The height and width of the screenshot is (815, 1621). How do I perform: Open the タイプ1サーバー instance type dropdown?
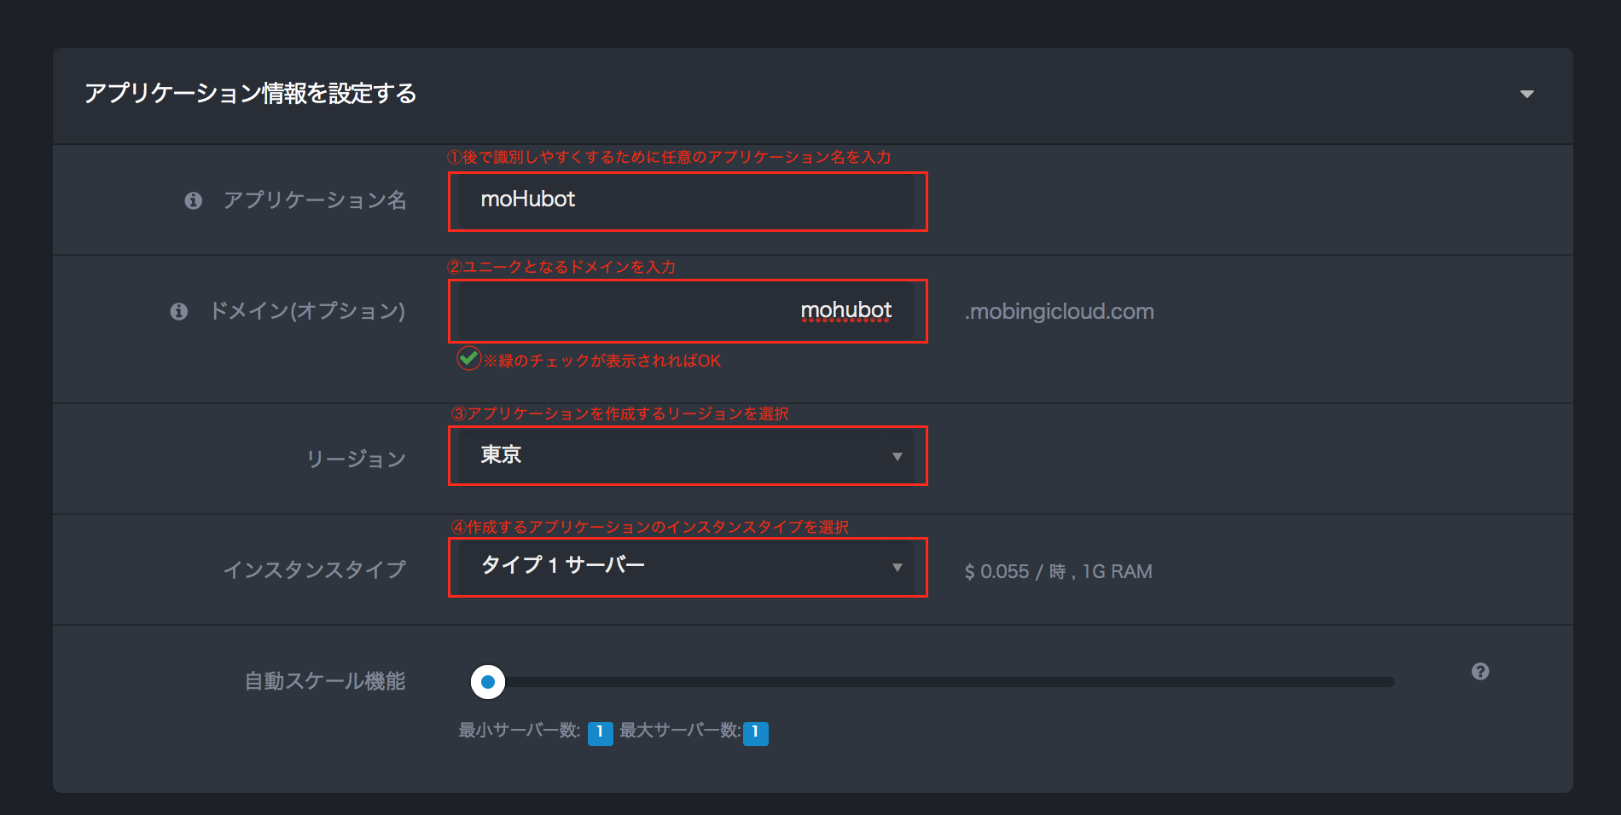688,567
